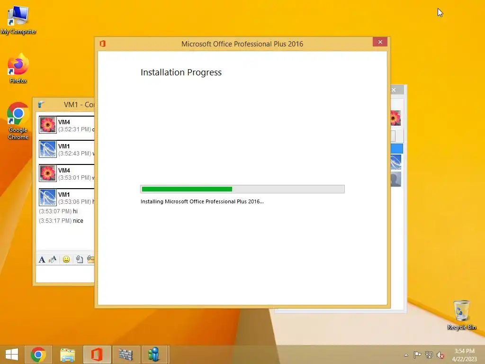Close the Office Professional Plus installer window
Image resolution: width=485 pixels, height=364 pixels.
click(x=380, y=42)
